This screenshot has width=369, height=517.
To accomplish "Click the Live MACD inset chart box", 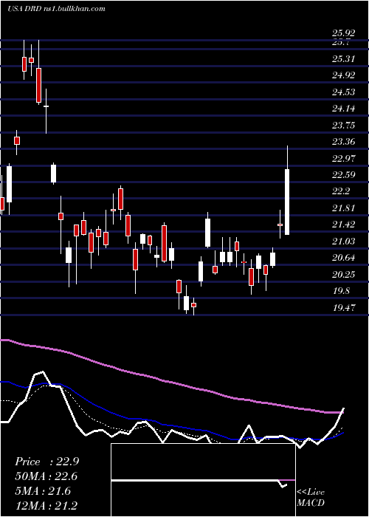I will tap(203, 480).
